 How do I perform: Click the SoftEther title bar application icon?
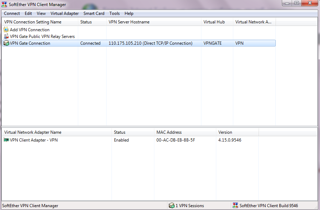4,4
